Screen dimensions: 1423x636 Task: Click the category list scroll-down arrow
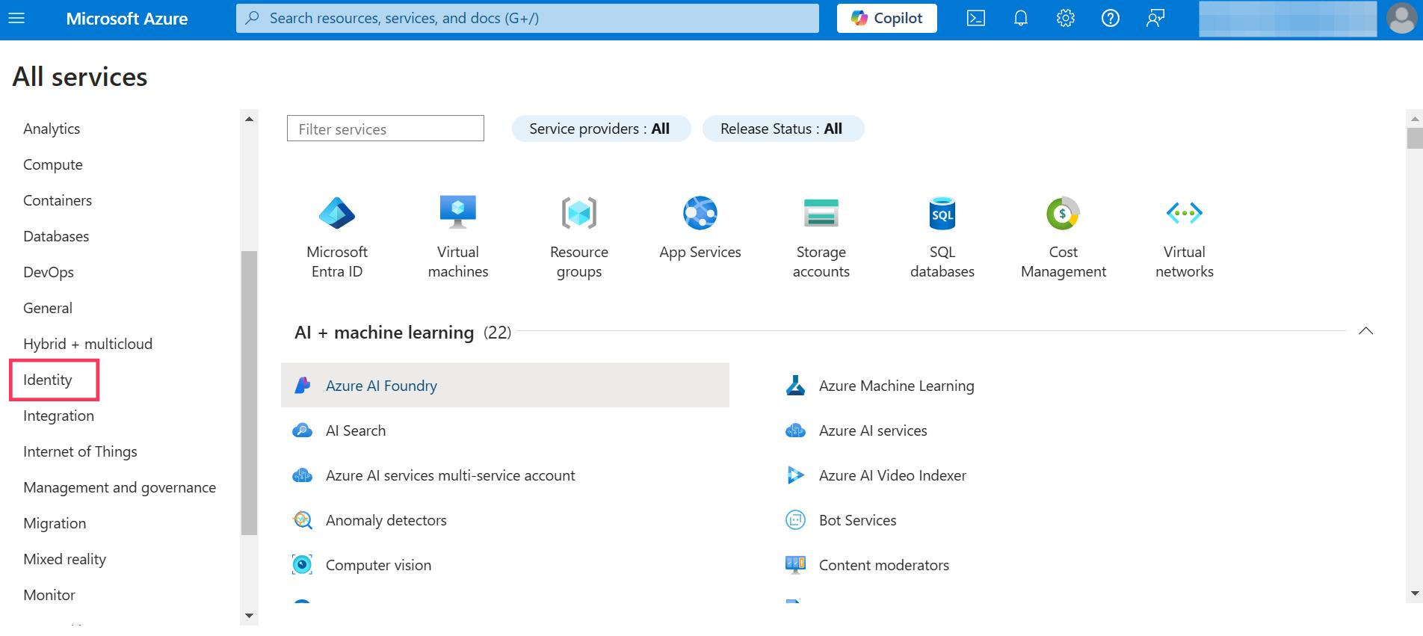(249, 617)
